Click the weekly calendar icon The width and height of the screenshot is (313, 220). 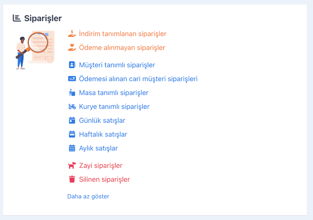72,134
